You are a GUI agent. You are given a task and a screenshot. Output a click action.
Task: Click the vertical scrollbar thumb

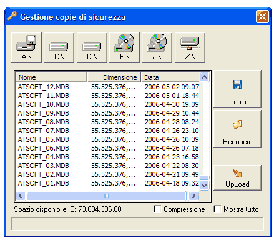pyautogui.click(x=205, y=177)
